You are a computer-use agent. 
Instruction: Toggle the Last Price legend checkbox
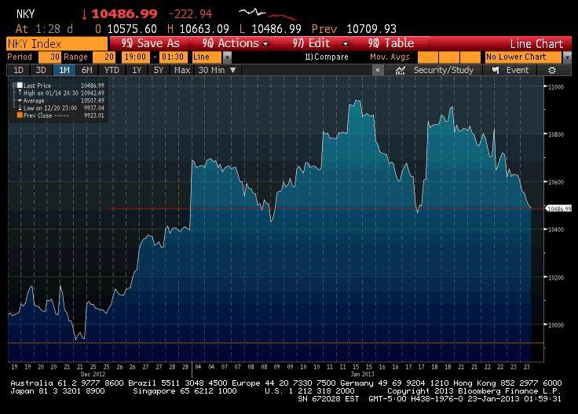pyautogui.click(x=20, y=85)
